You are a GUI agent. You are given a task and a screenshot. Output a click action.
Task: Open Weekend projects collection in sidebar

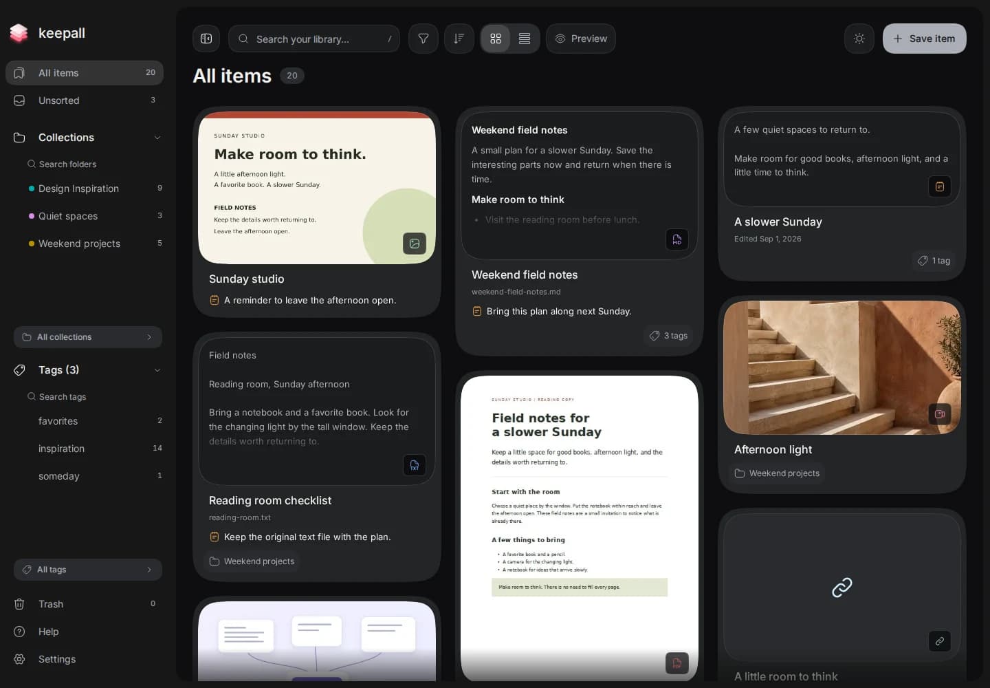coord(95,244)
